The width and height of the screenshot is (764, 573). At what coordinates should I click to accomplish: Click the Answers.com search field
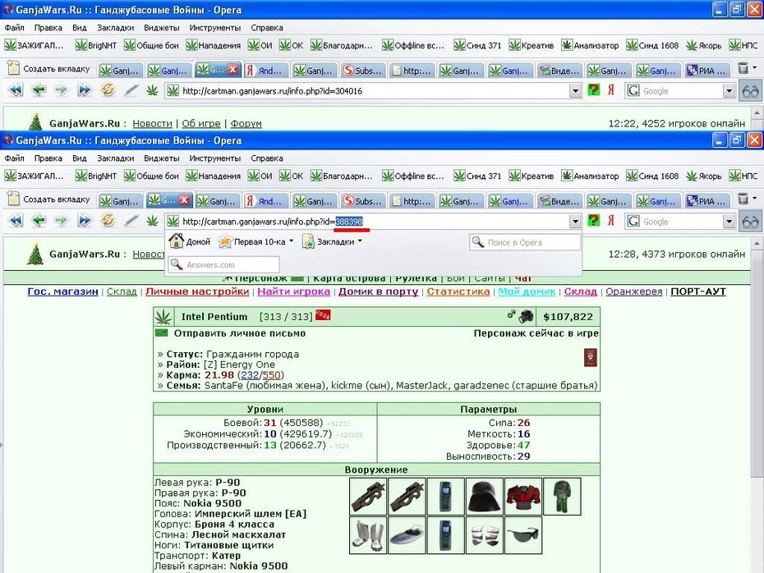(224, 265)
